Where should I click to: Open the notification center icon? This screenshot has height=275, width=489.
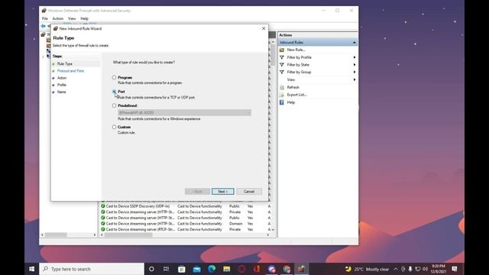coord(455,269)
